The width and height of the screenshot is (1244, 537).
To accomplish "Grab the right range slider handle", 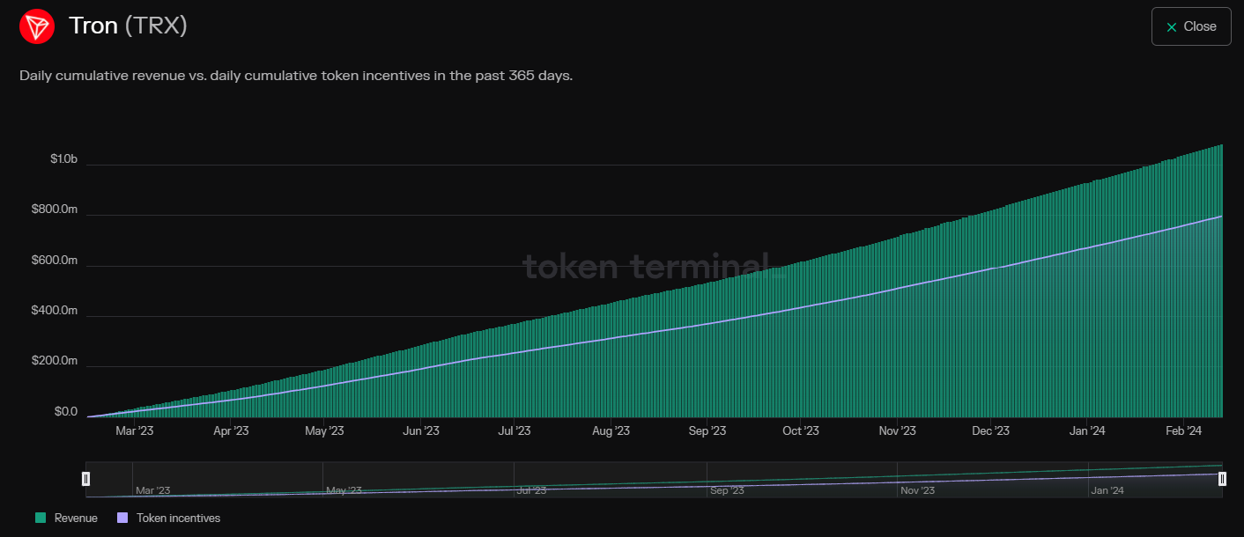I will (x=1222, y=479).
